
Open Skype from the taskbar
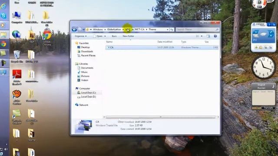click(3, 16)
